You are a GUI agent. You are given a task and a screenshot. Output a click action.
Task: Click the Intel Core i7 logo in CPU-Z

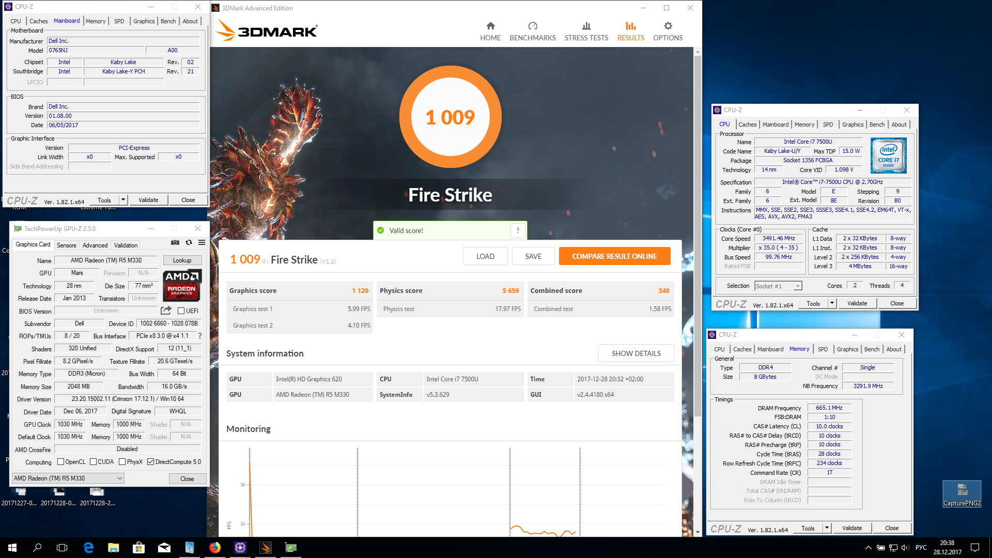pyautogui.click(x=889, y=156)
